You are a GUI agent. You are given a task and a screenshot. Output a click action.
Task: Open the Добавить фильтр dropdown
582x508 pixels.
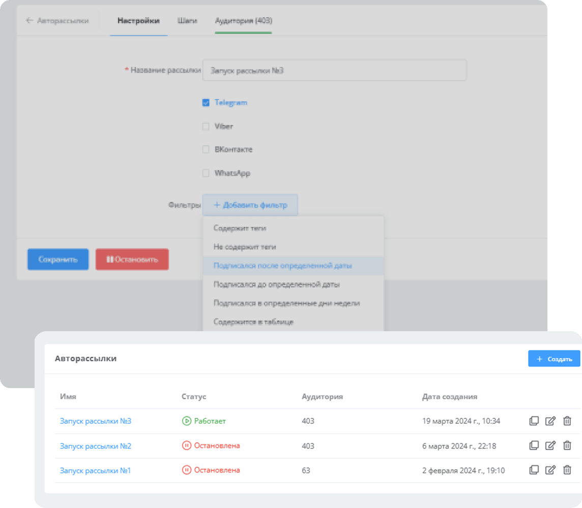[250, 205]
